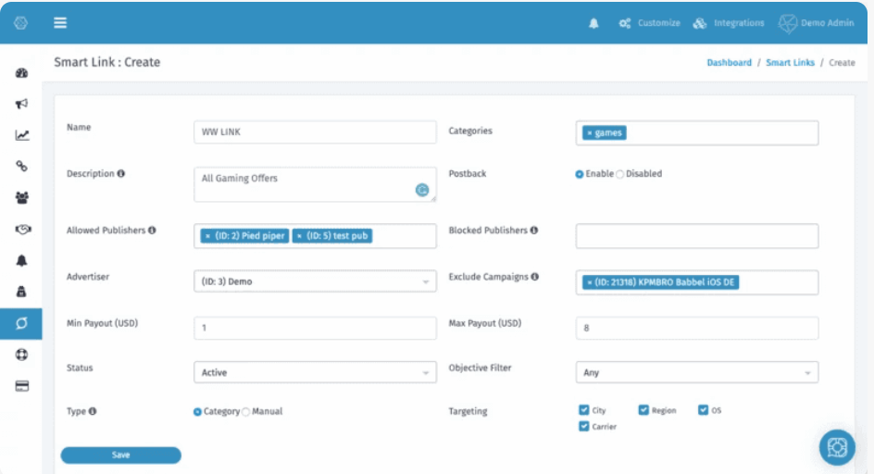The image size is (874, 474).
Task: Uncheck the Carrier targeting checkbox
Action: tap(584, 427)
